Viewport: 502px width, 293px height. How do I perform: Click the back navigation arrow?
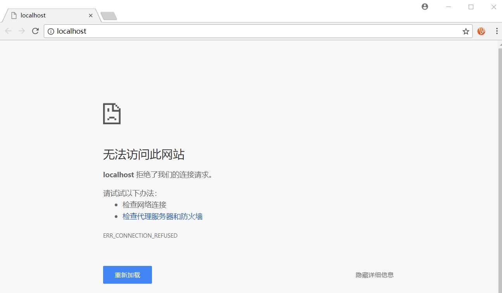pos(8,31)
